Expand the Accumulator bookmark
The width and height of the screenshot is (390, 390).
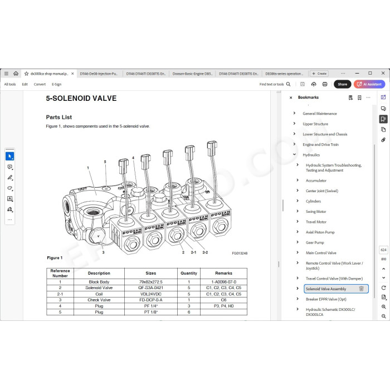point(298,180)
